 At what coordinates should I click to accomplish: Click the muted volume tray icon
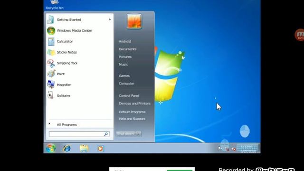click(233, 149)
